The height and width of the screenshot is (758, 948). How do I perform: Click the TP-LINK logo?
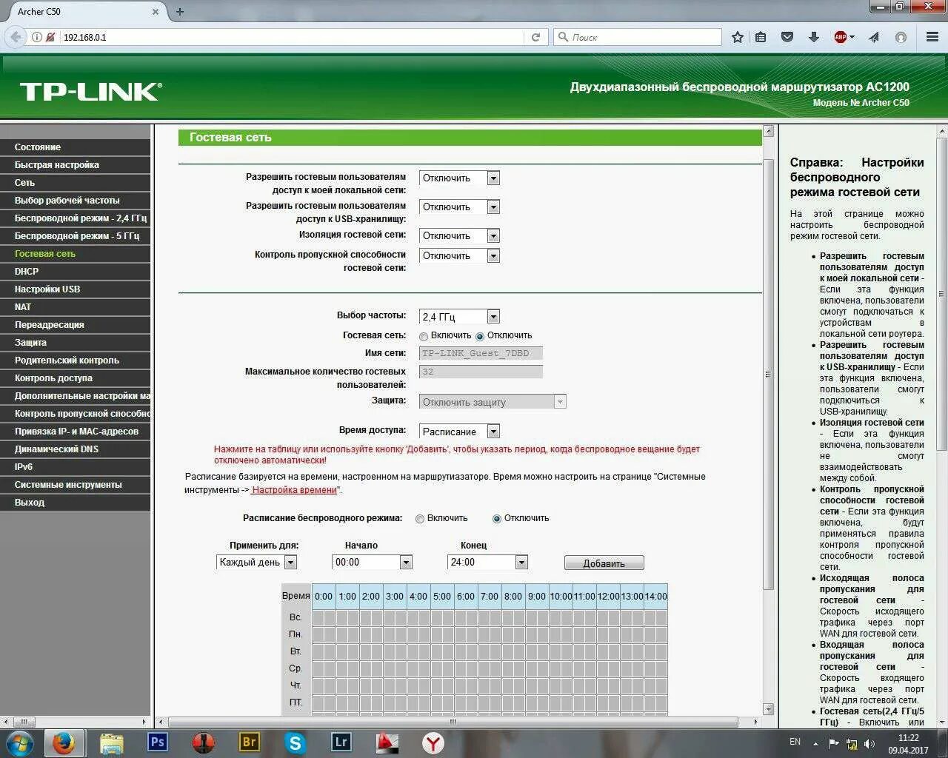90,92
